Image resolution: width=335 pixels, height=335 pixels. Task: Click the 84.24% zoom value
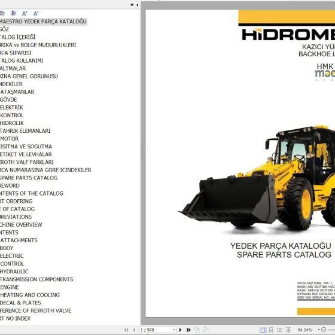click(305, 330)
